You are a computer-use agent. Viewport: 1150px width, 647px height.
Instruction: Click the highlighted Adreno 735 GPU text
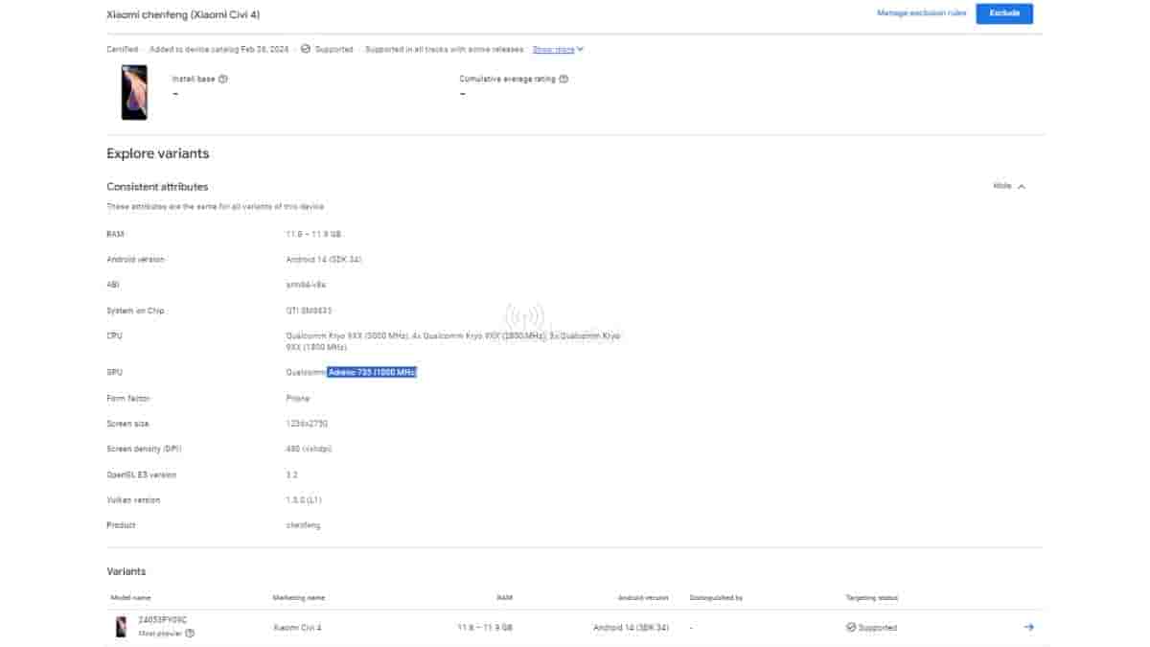372,372
